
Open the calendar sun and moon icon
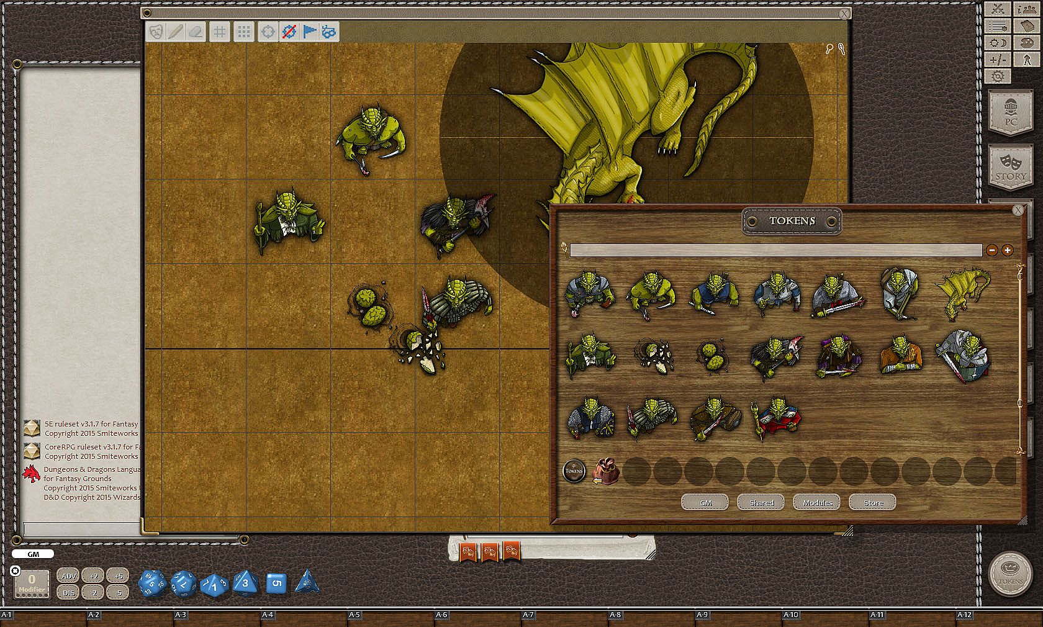click(x=998, y=43)
